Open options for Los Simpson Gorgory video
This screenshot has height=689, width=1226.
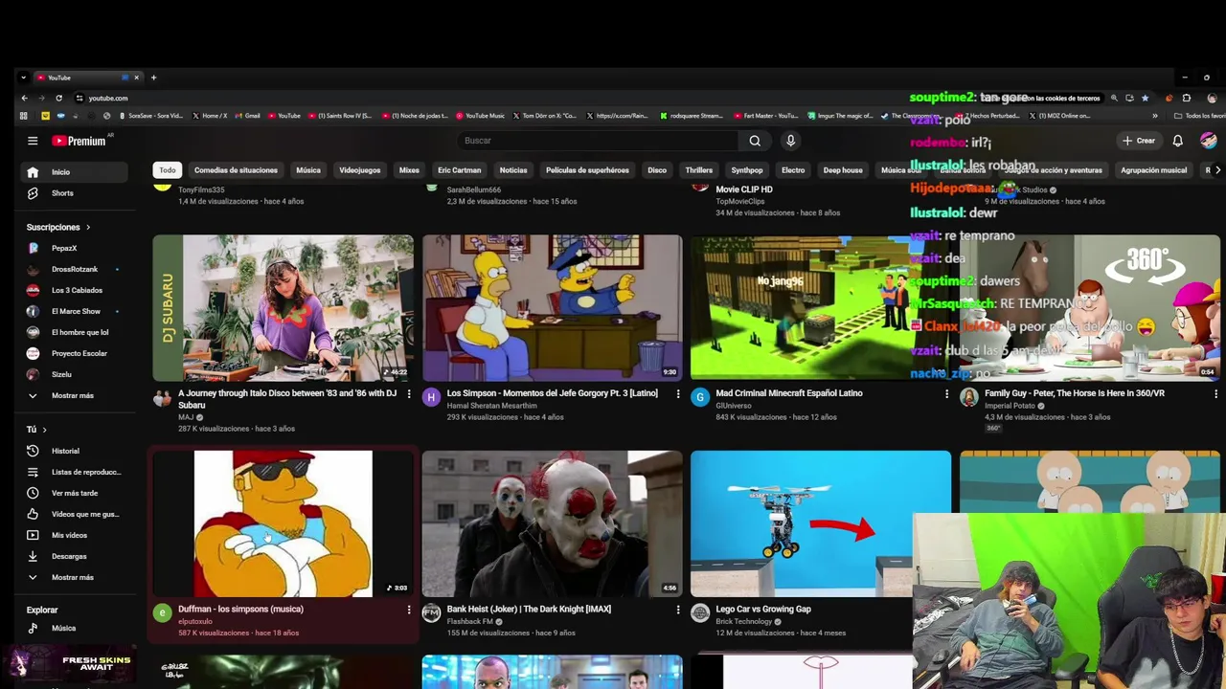678,393
